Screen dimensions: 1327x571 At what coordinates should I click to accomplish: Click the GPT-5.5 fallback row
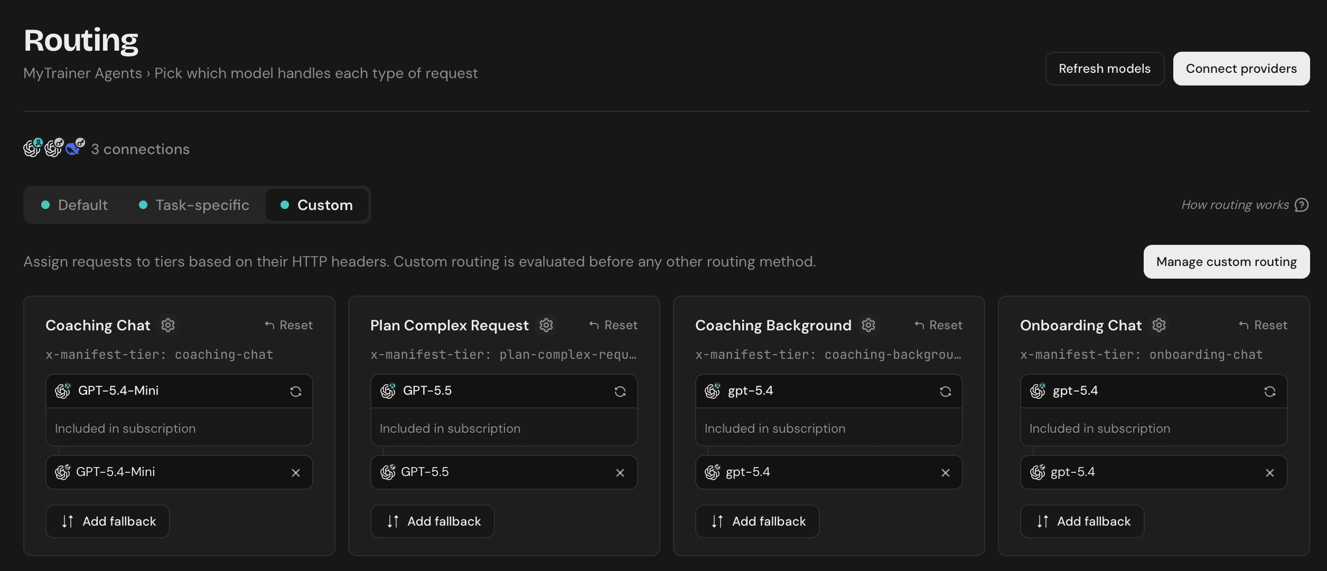point(504,472)
